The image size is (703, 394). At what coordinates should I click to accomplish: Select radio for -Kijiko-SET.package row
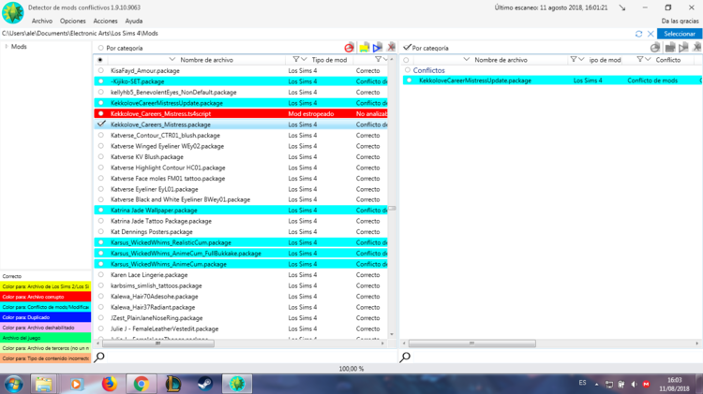click(x=101, y=81)
